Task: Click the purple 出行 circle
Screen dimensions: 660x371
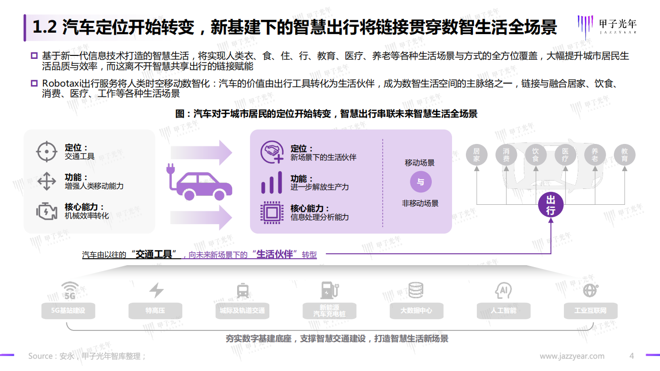Action: [551, 205]
